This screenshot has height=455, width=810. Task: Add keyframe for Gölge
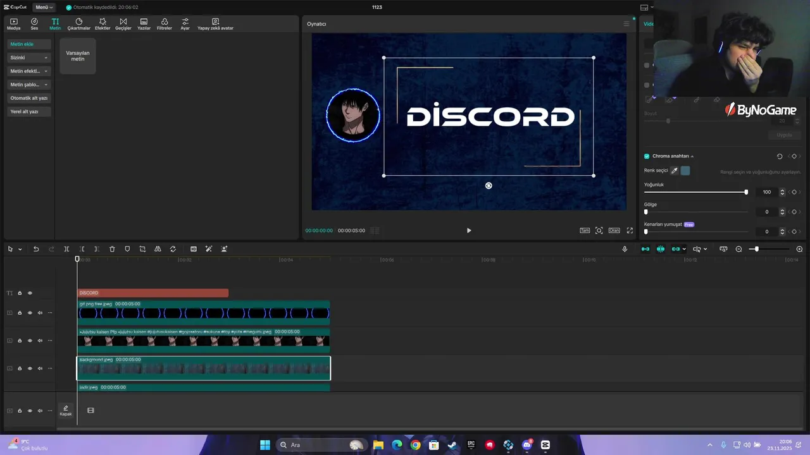point(794,212)
